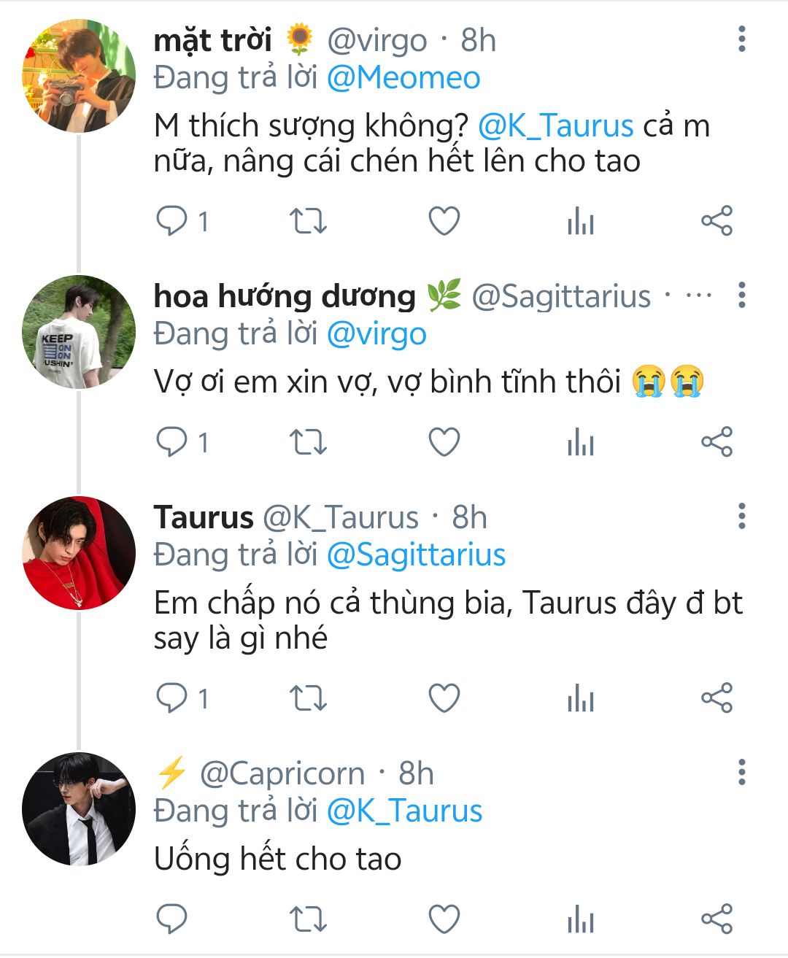This screenshot has width=788, height=958.
Task: Open more options on hoa hướng dương's tweet
Action: coord(741,295)
